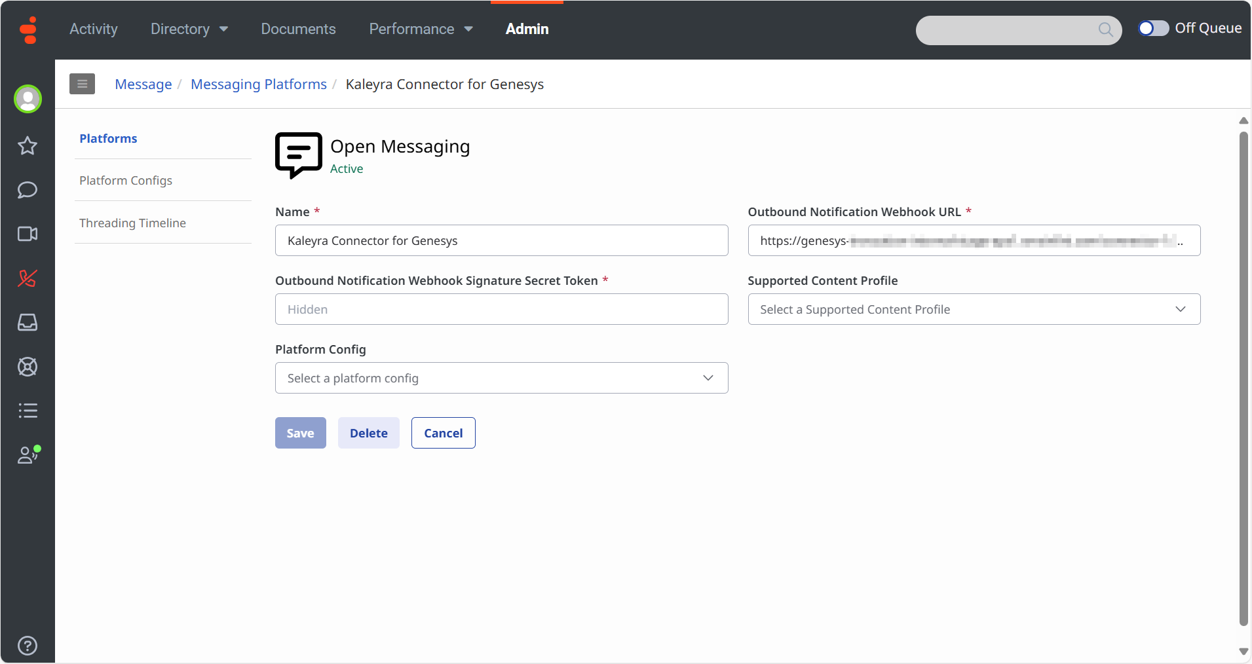The image size is (1252, 664).
Task: Click the vertical scrollbar on the right
Action: click(1243, 378)
